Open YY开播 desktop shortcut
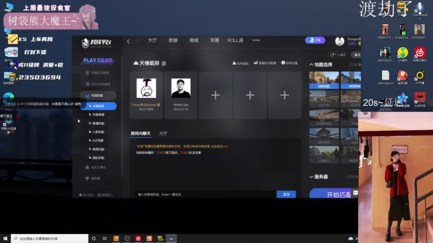 point(420,77)
